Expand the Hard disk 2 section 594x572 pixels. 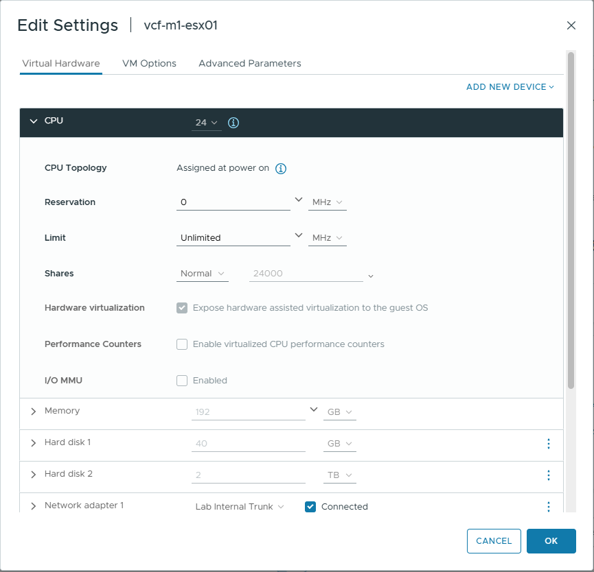[34, 475]
